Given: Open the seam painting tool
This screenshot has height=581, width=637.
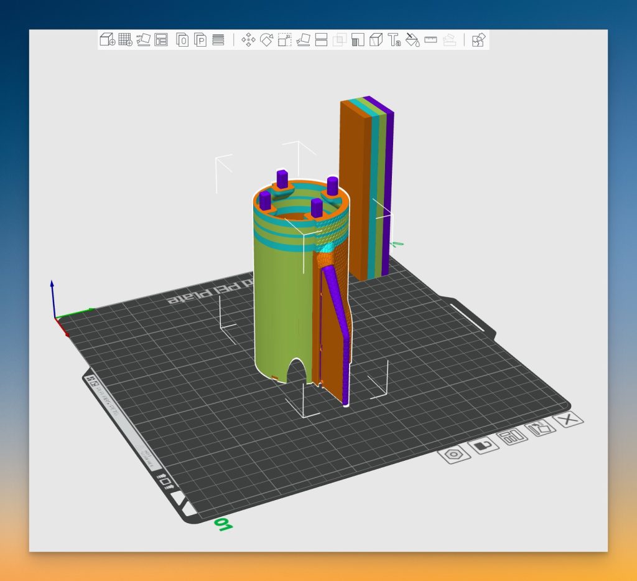Looking at the screenshot, I should (x=375, y=40).
